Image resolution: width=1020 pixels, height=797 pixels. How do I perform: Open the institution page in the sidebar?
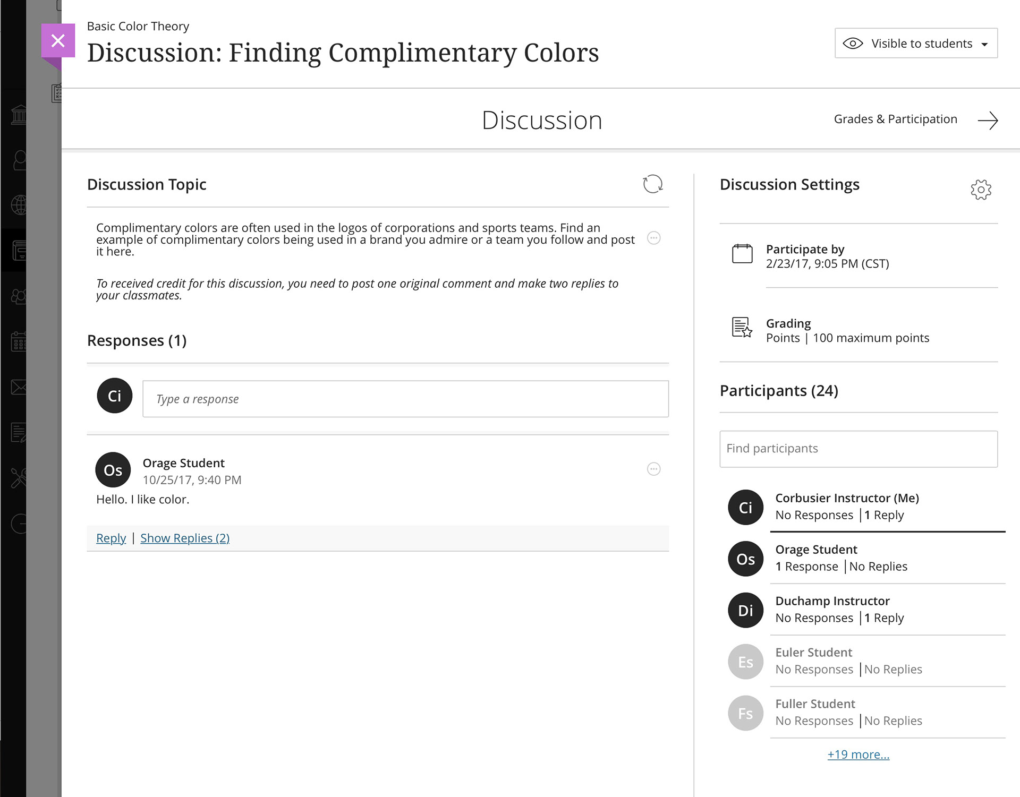pyautogui.click(x=19, y=115)
